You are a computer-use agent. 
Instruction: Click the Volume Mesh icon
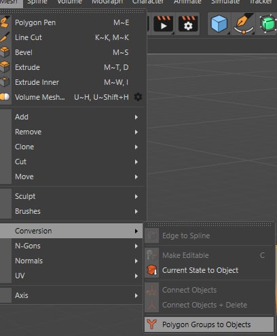click(x=5, y=97)
